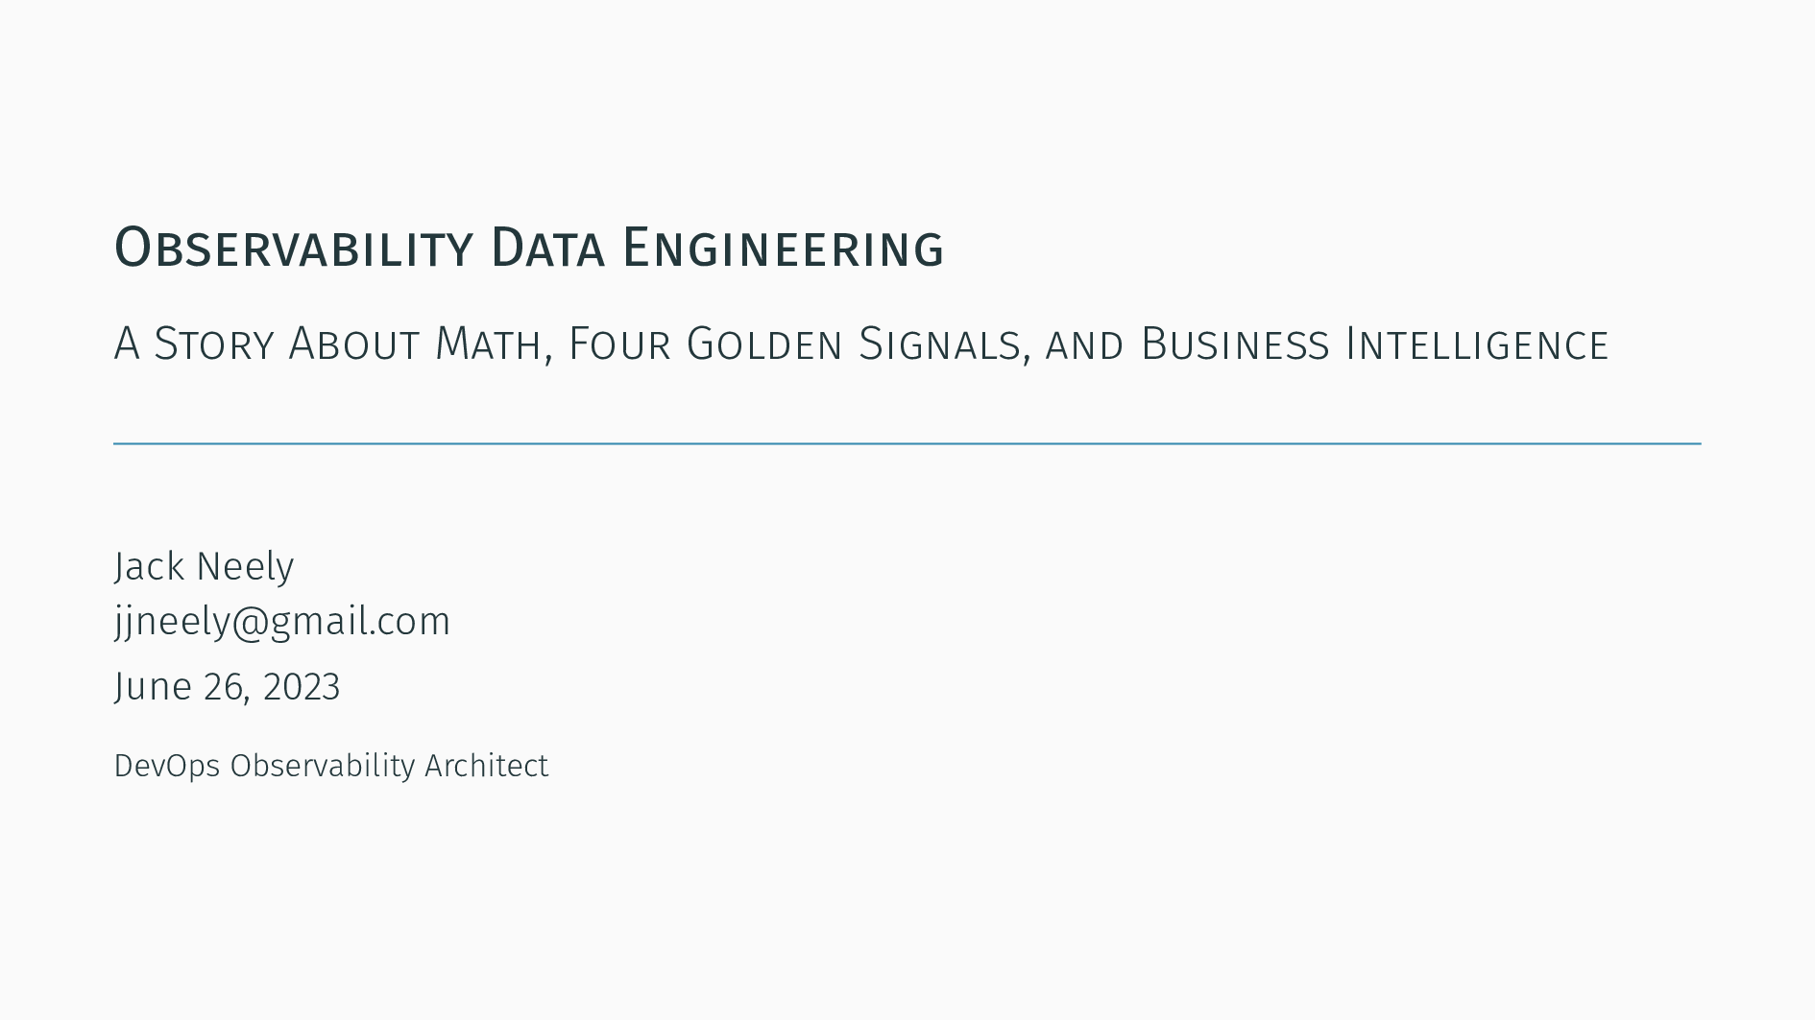Click the email address jjneely@gmail.com
Viewport: 1815px width, 1020px height.
pyautogui.click(x=282, y=622)
